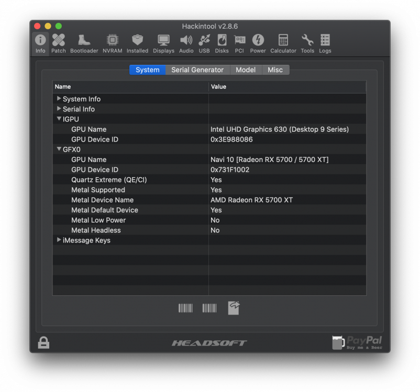This screenshot has width=420, height=392.
Task: Select GPU Name row under GFX0
Action: pyautogui.click(x=209, y=159)
